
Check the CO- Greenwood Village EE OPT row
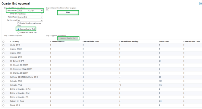tap(3, 69)
